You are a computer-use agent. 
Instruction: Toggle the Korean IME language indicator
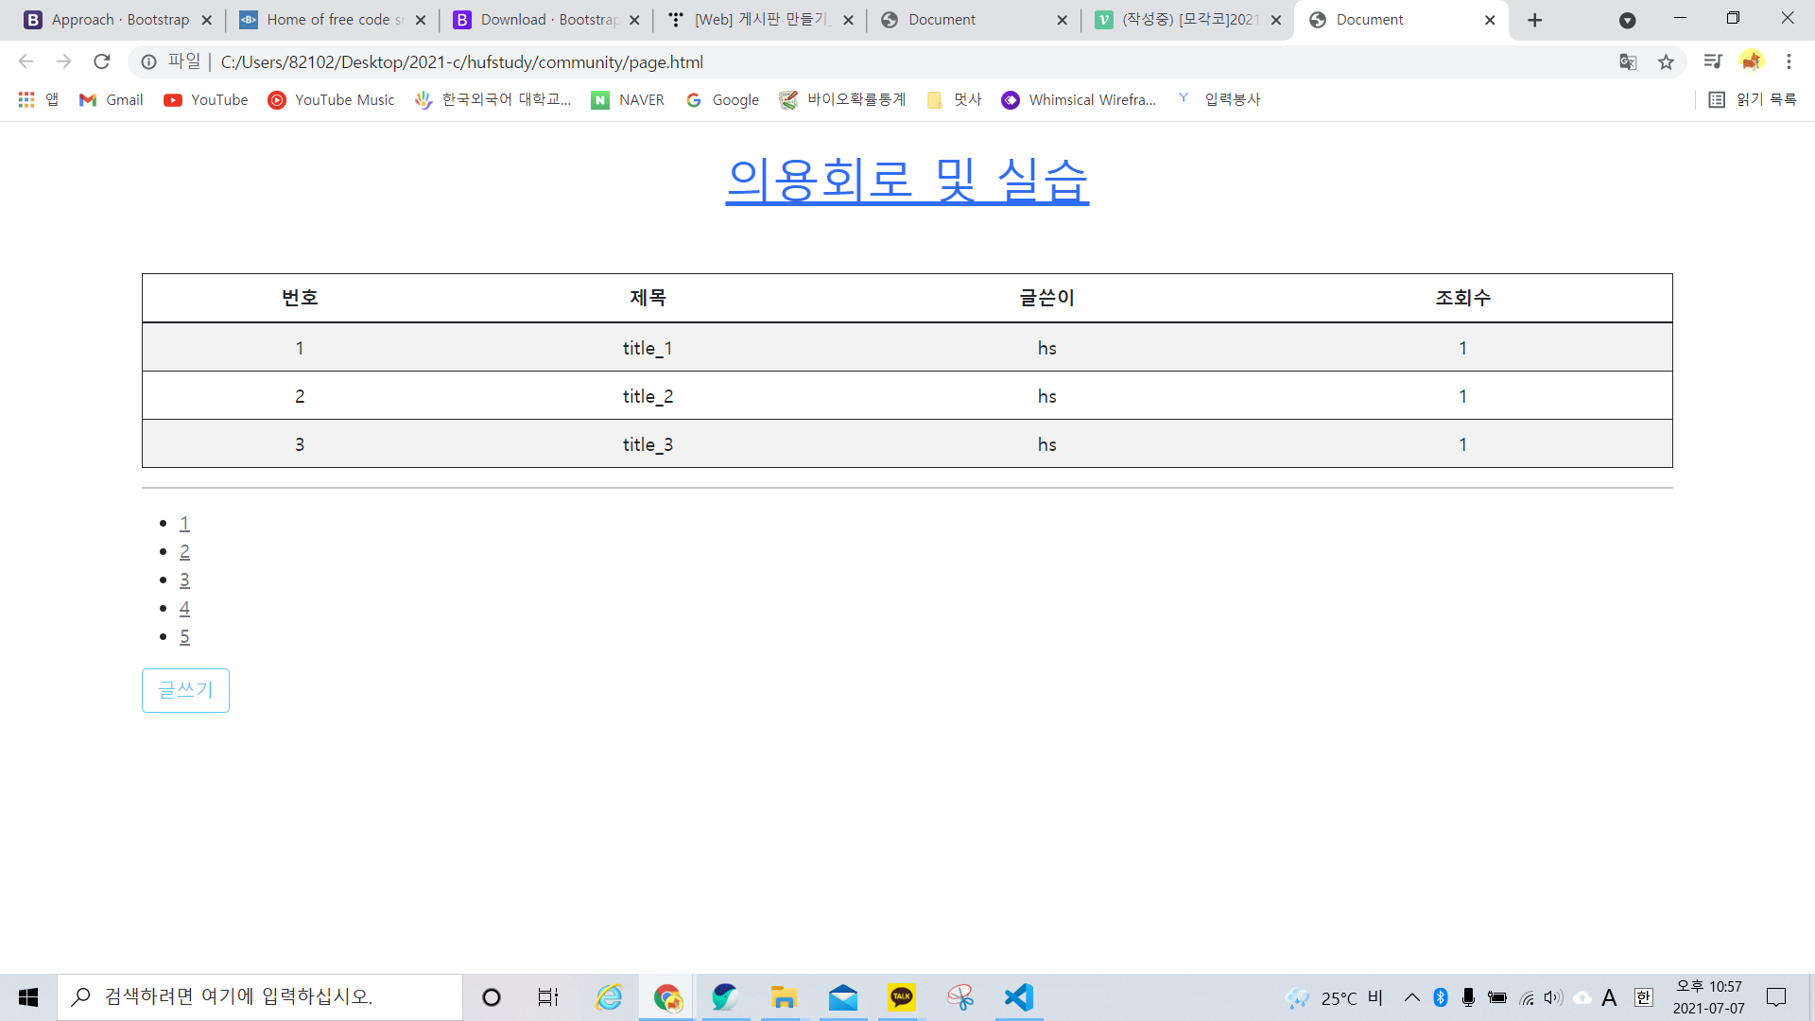pos(1644,997)
